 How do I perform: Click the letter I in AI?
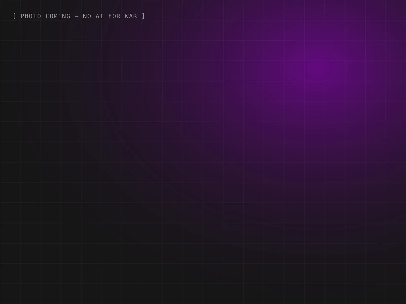102,16
